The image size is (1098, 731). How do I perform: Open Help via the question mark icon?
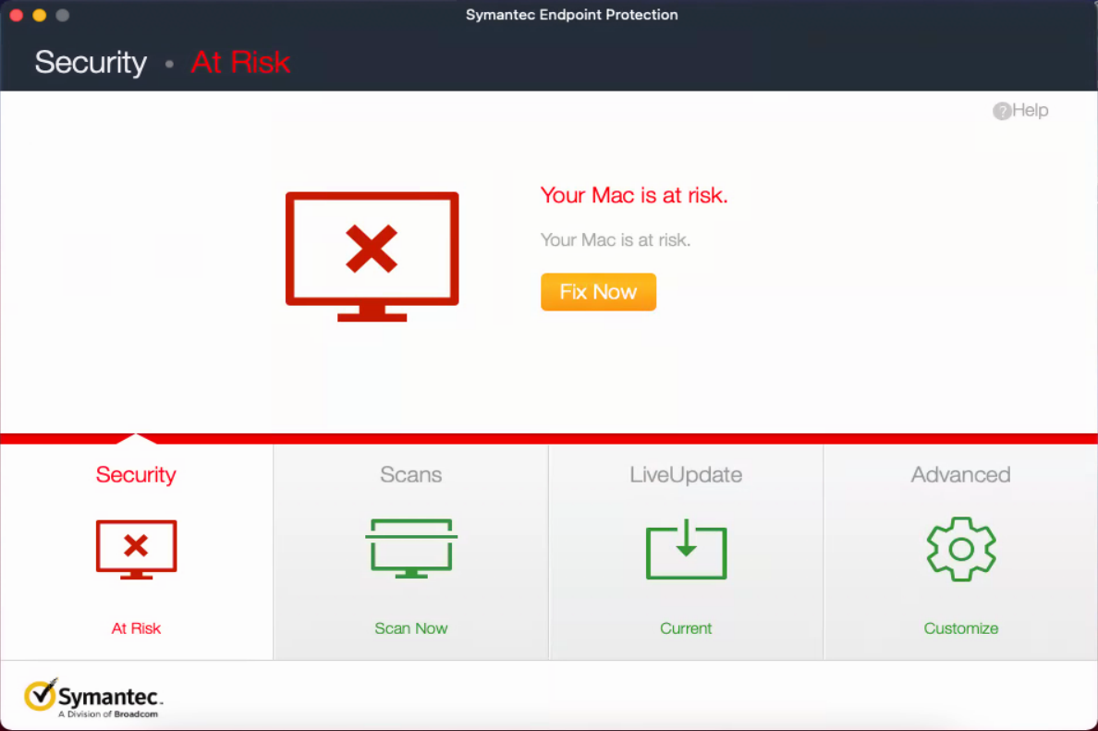coord(1002,111)
